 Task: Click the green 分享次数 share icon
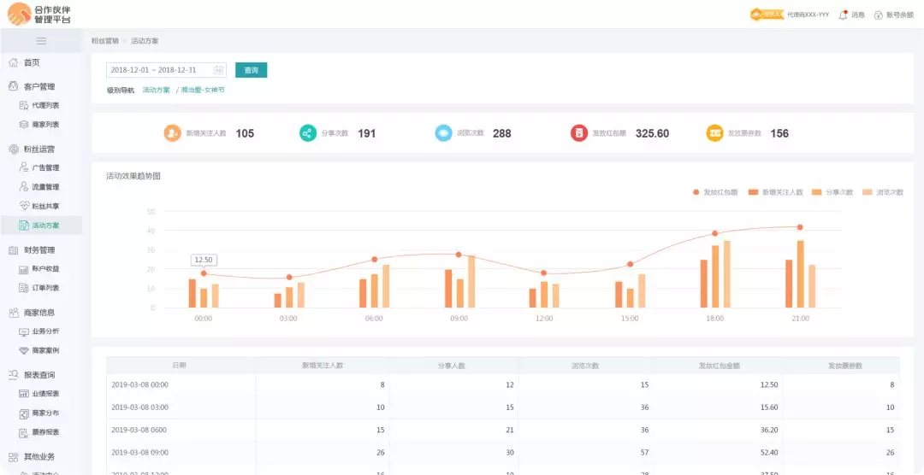308,133
